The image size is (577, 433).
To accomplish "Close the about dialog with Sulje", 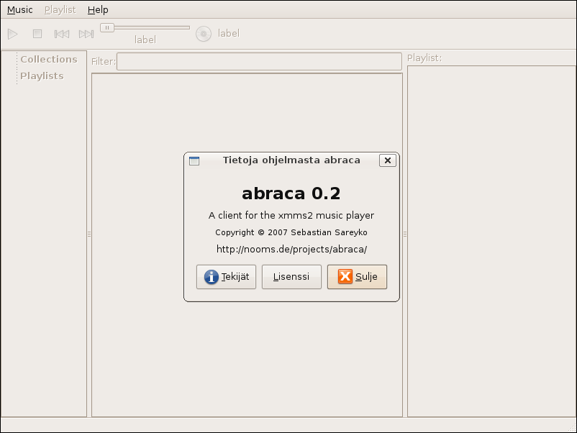I will pos(357,277).
